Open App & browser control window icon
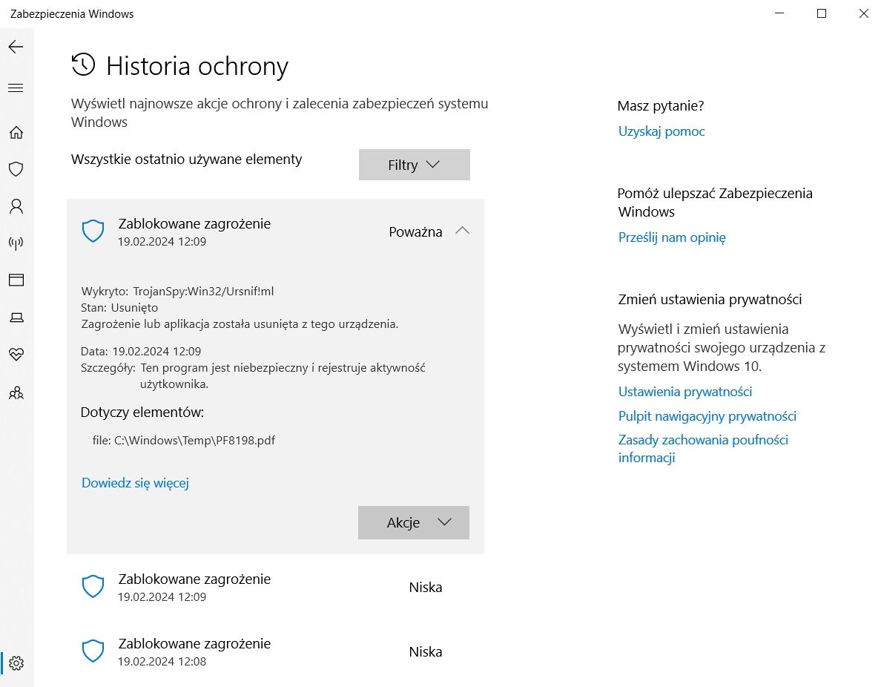 16,280
